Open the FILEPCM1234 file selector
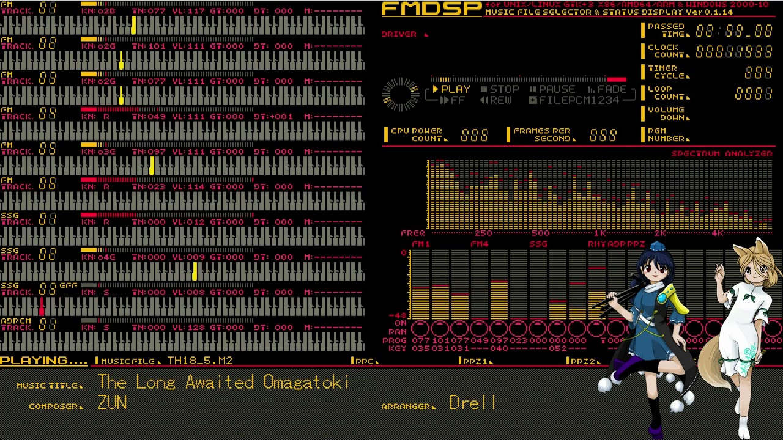 tap(574, 100)
